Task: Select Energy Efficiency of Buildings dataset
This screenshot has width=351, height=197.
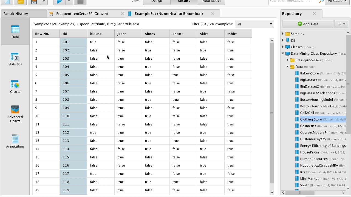Action: click(323, 146)
